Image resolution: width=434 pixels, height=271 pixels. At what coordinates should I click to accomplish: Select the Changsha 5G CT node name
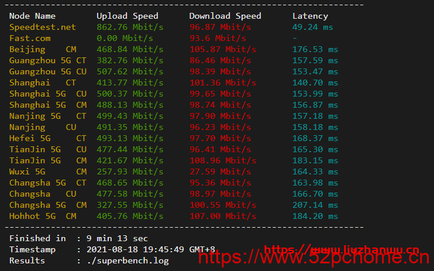[x=48, y=183]
